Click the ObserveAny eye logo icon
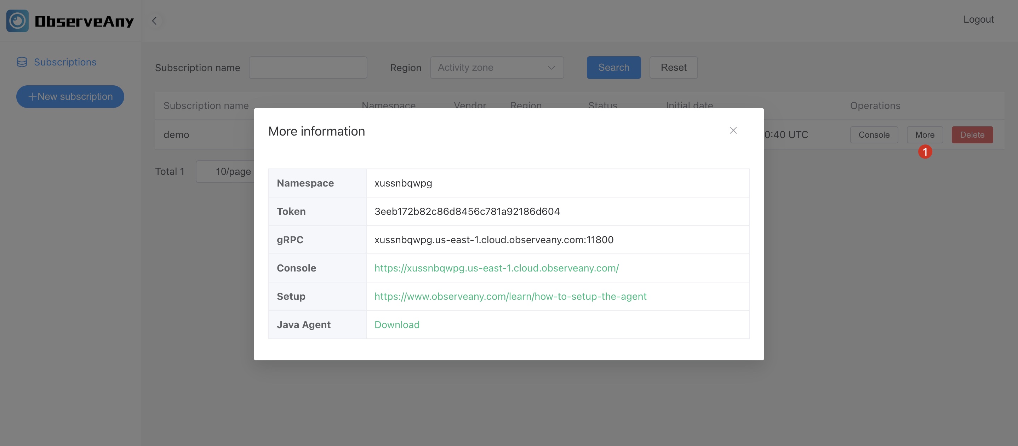Screen dimensions: 1018x446 pyautogui.click(x=17, y=21)
